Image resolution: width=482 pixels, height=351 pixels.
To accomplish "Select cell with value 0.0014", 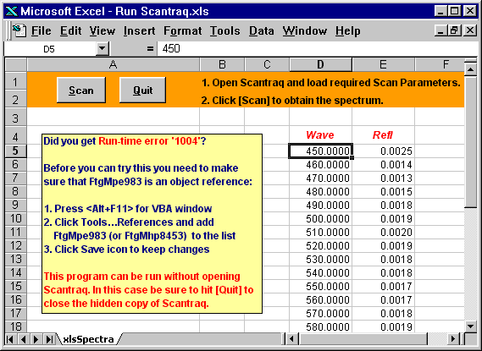I will 384,165.
